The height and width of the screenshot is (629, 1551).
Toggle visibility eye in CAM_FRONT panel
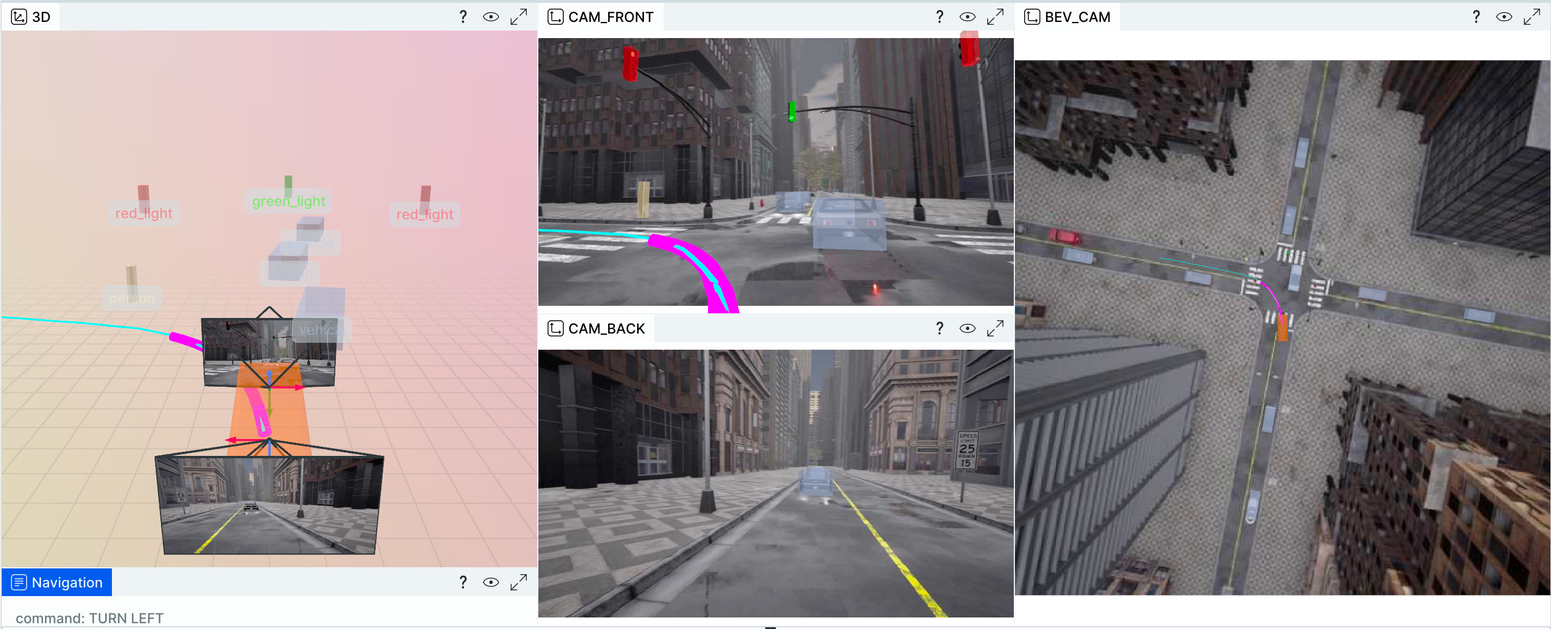coord(967,17)
